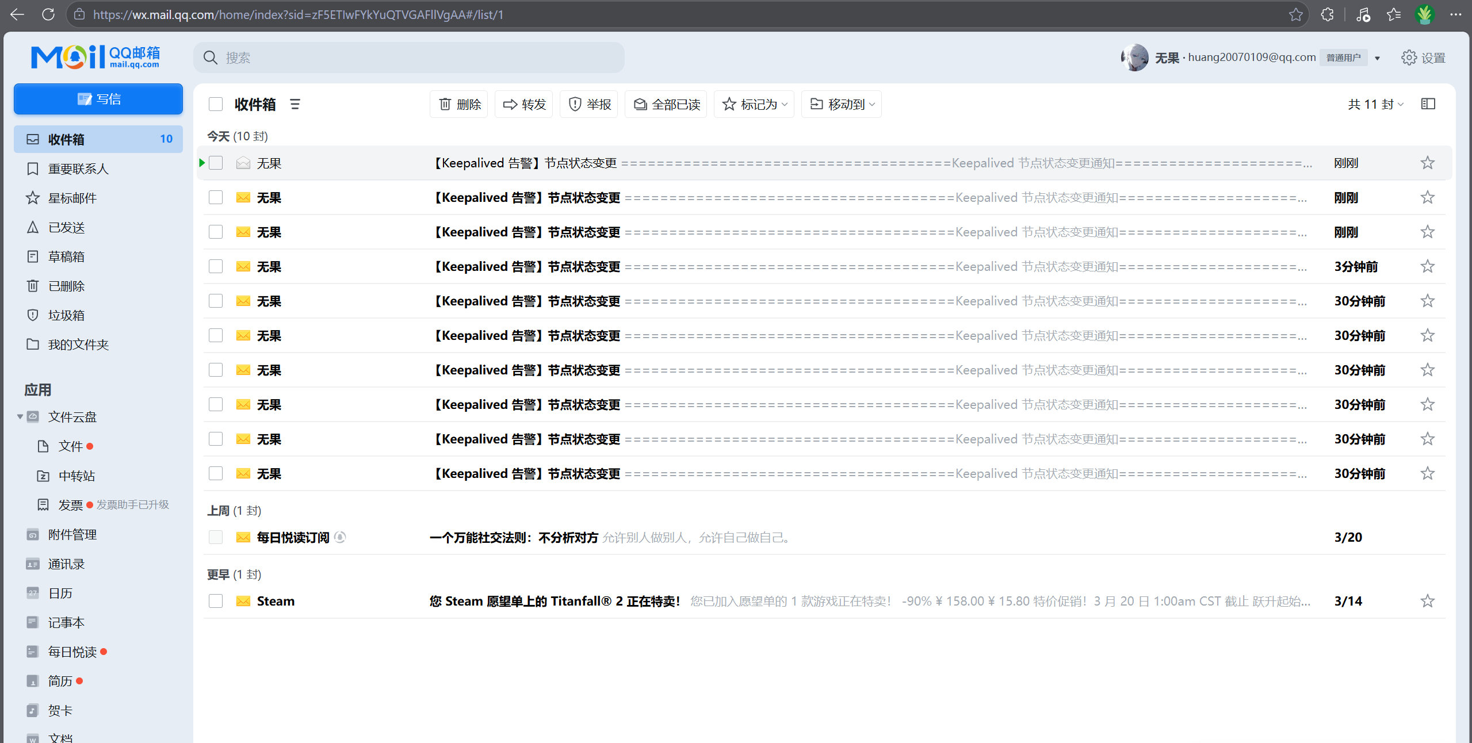
Task: Star the Steam Titanfall 2 email
Action: tap(1427, 601)
